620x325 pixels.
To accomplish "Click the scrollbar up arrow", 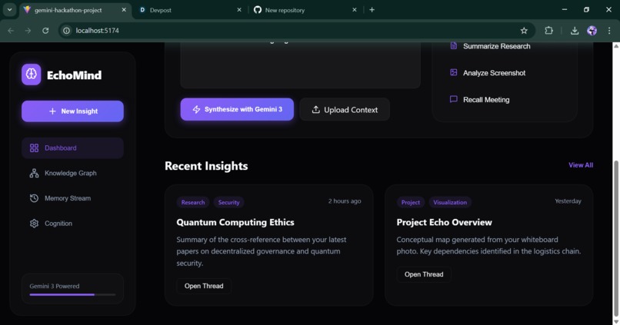I will coord(616,46).
